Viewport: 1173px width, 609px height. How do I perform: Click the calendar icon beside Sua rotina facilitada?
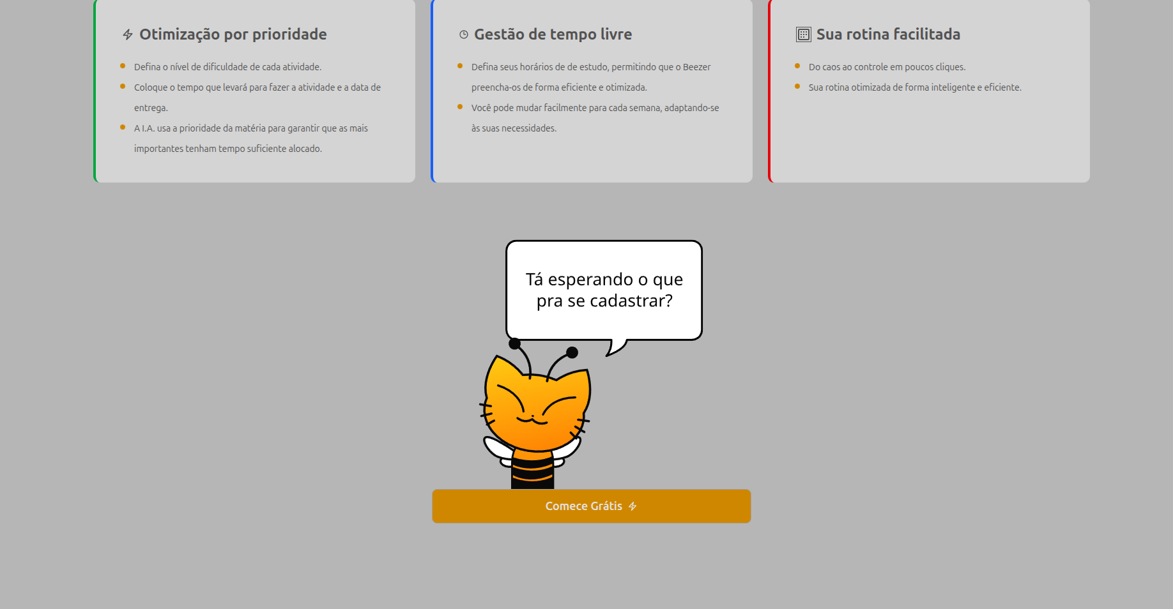(803, 34)
